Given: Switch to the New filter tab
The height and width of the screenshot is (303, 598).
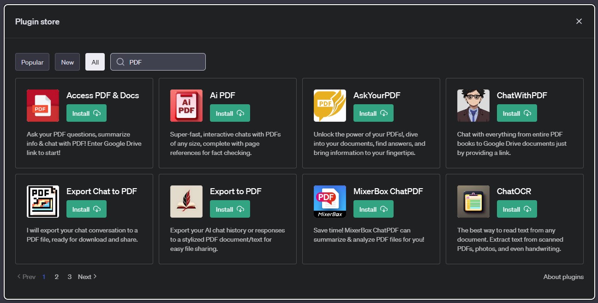Looking at the screenshot, I should [67, 62].
